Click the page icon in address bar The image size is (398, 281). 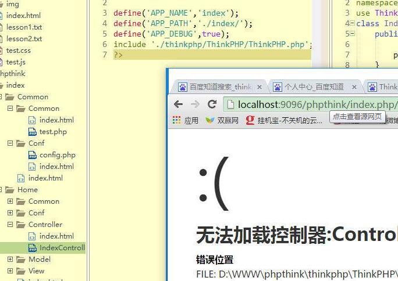[230, 105]
